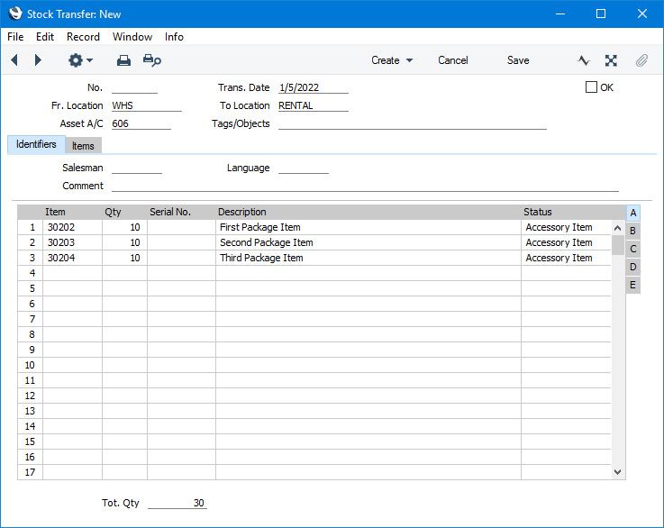Click the Cancel button

[x=452, y=60]
